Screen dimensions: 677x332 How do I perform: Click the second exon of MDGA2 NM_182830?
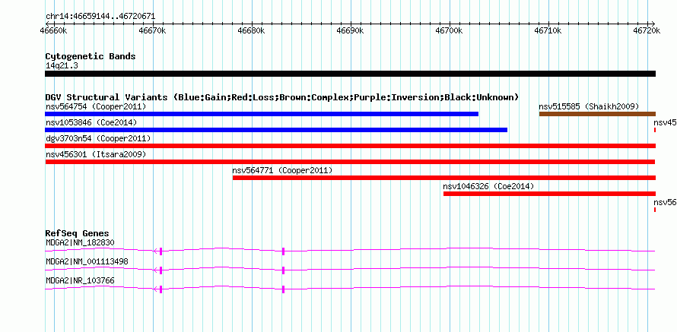tap(283, 251)
